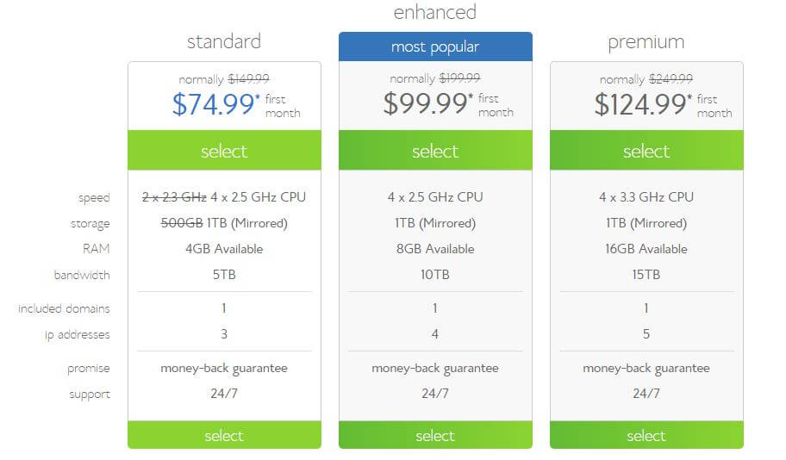The width and height of the screenshot is (786, 460).
Task: Click the $74.99 standard plan price
Action: point(214,104)
